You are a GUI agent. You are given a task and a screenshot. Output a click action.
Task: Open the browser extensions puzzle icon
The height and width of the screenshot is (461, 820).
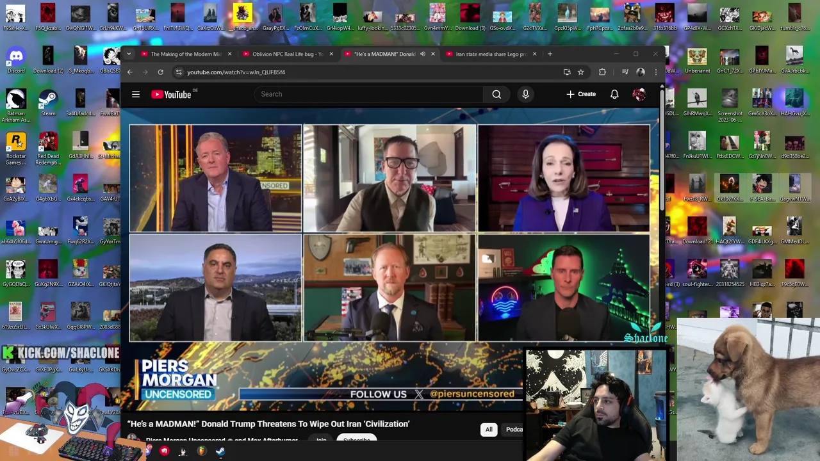(602, 72)
